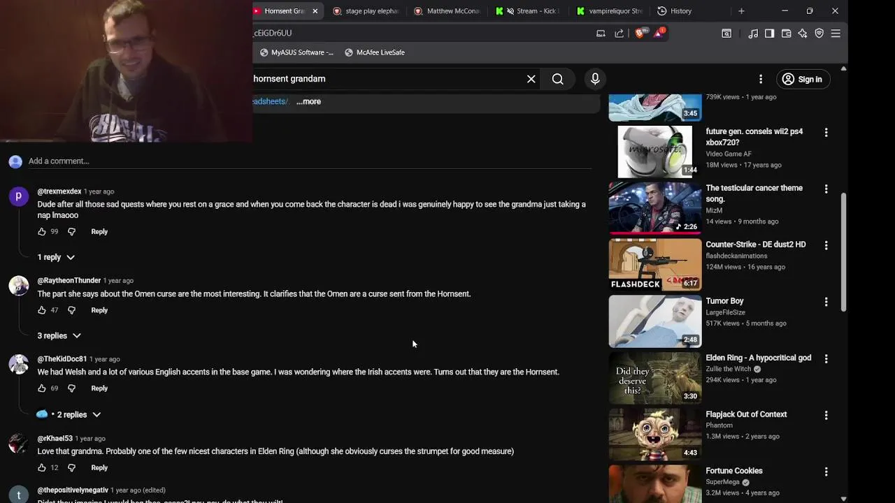Open the Brave playlist music note icon

click(x=753, y=33)
